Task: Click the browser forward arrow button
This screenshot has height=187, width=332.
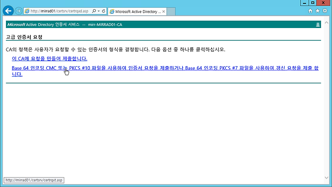Action: pyautogui.click(x=18, y=11)
